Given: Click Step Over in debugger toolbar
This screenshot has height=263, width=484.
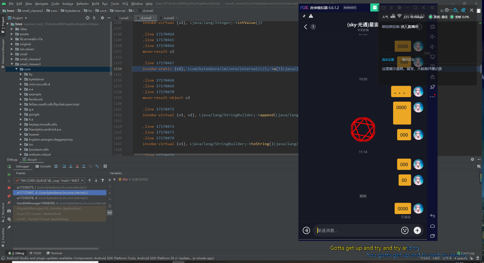Looking at the screenshot, I should coord(64,166).
